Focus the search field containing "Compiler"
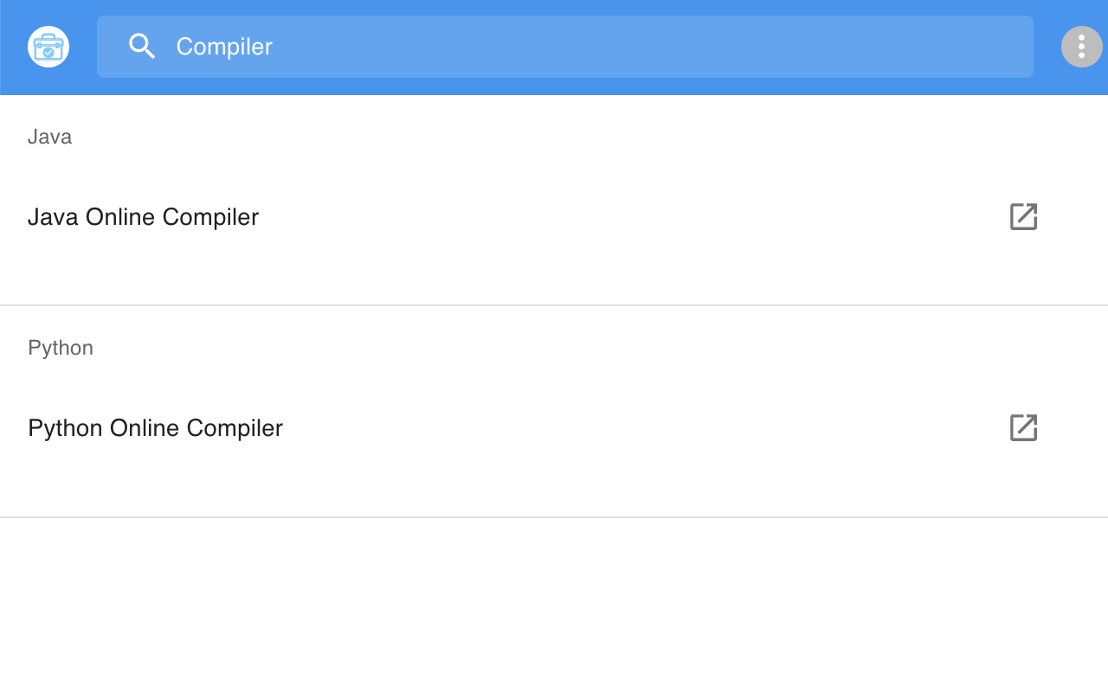This screenshot has height=692, width=1108. click(x=563, y=47)
